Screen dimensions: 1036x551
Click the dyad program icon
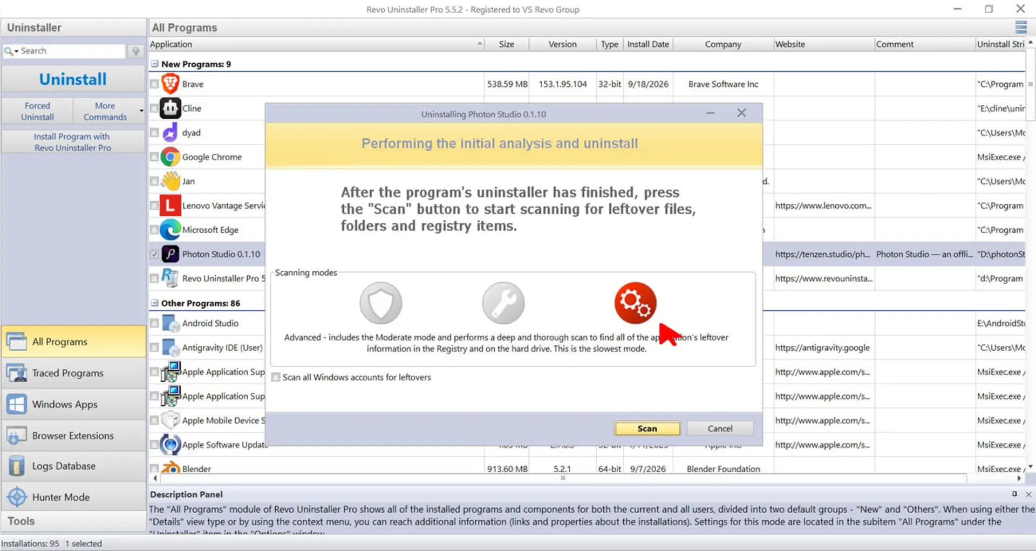170,133
